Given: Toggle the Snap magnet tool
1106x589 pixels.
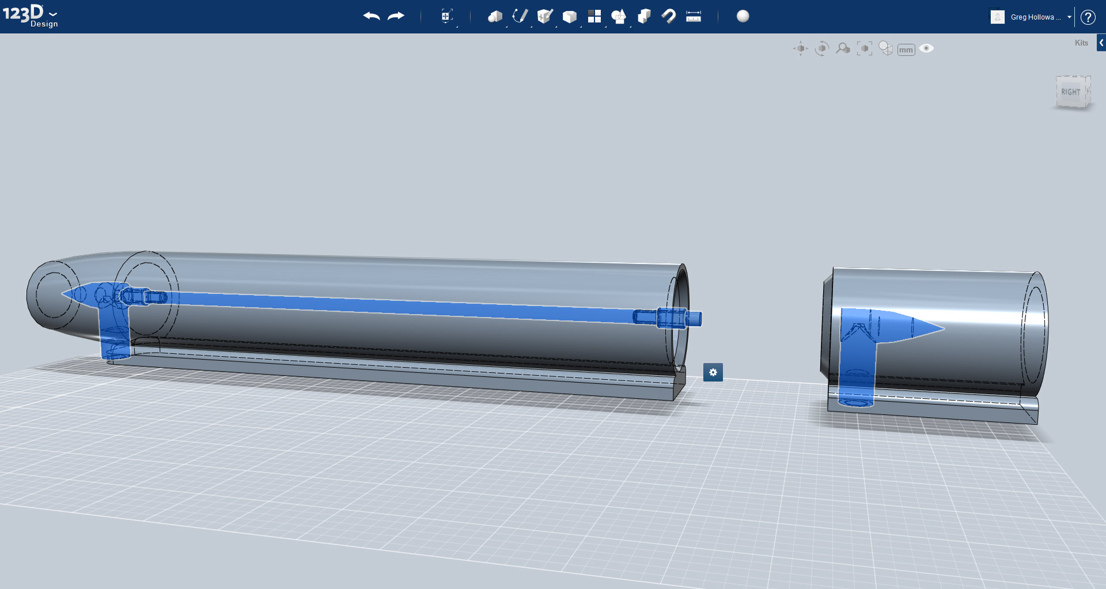Looking at the screenshot, I should 669,16.
